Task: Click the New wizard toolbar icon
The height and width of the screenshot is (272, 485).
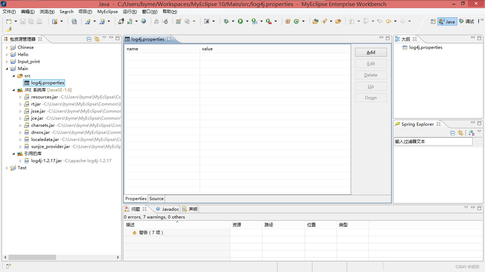Action: click(x=9, y=21)
